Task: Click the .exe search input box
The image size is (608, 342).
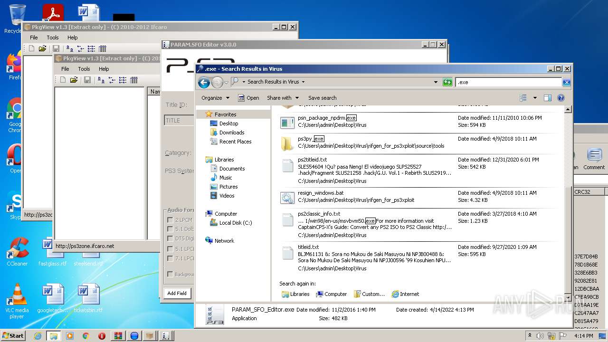Action: 509,82
